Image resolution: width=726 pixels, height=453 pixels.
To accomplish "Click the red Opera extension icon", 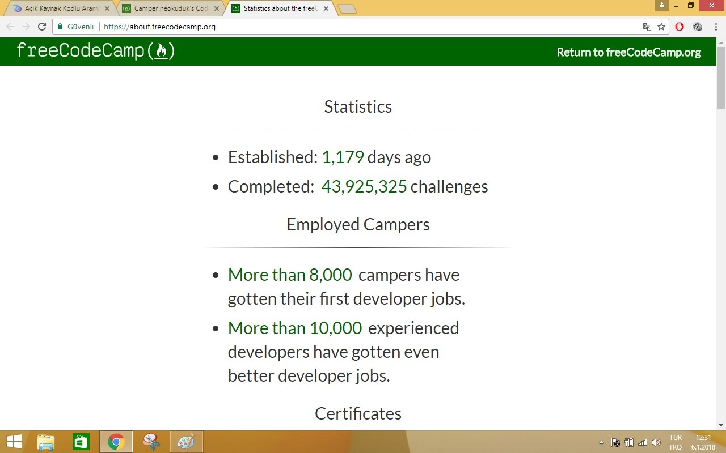I will [679, 27].
